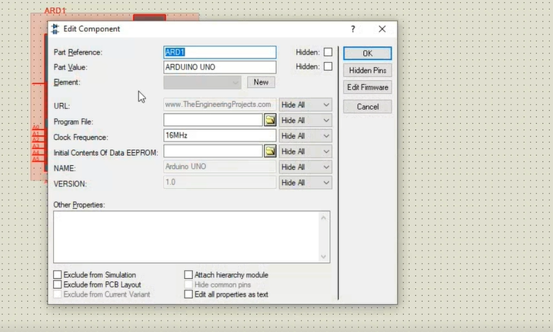Open Clock Frequence Hide All dropdown
This screenshot has height=332, width=553.
point(305,136)
